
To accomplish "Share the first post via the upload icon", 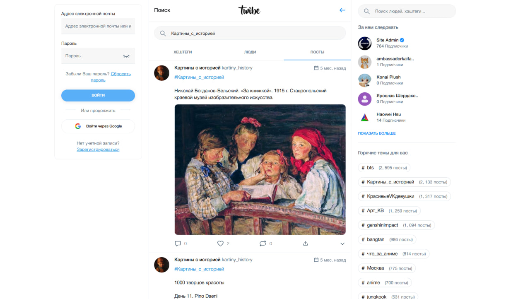I will tap(306, 244).
